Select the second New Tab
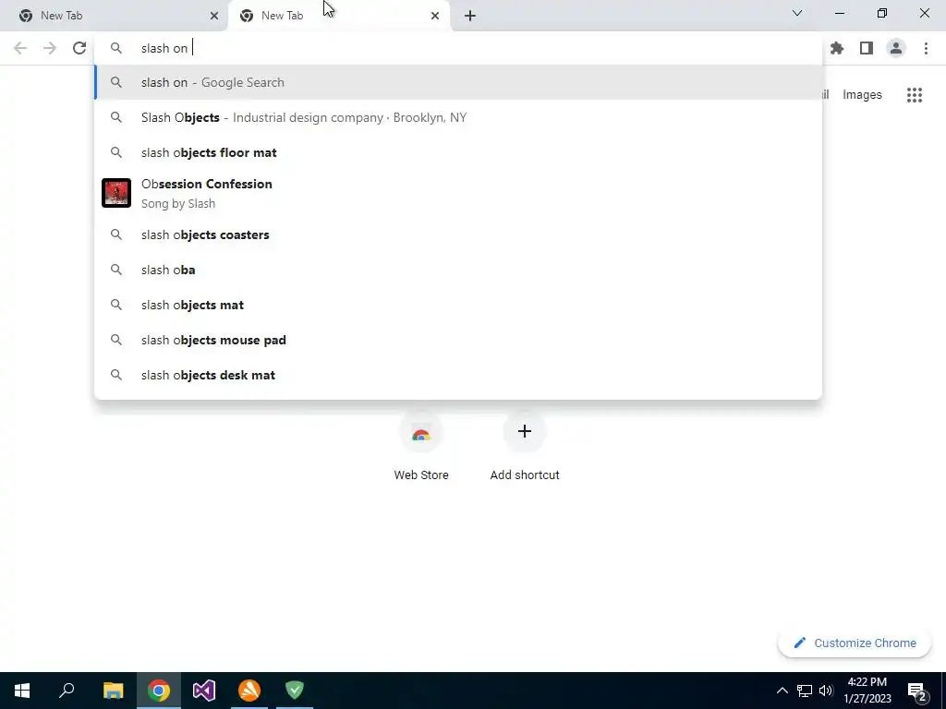Viewport: 946px width, 709px height. click(x=338, y=16)
